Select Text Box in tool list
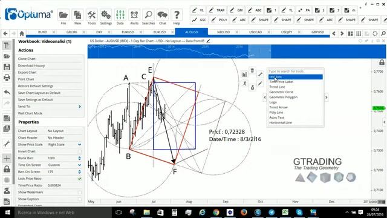The width and height of the screenshot is (387, 218). click(296, 77)
